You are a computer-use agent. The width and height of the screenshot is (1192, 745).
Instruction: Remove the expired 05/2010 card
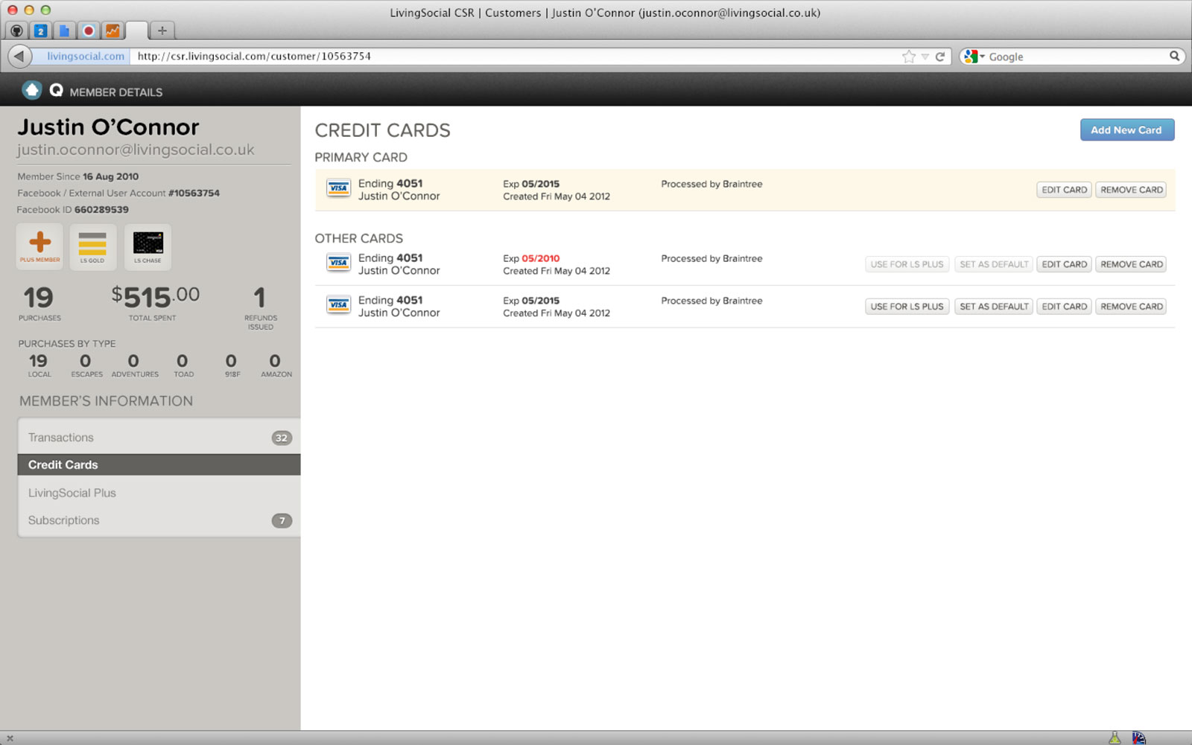[x=1131, y=264]
